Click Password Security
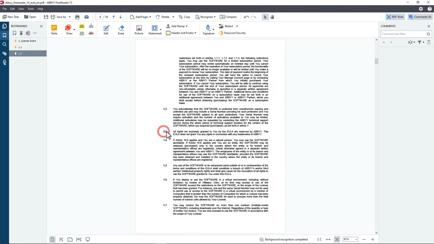The height and width of the screenshot is (244, 434). click(232, 33)
